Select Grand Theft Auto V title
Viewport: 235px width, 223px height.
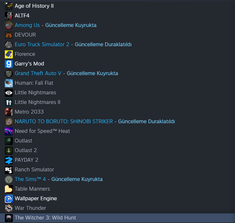38,73
